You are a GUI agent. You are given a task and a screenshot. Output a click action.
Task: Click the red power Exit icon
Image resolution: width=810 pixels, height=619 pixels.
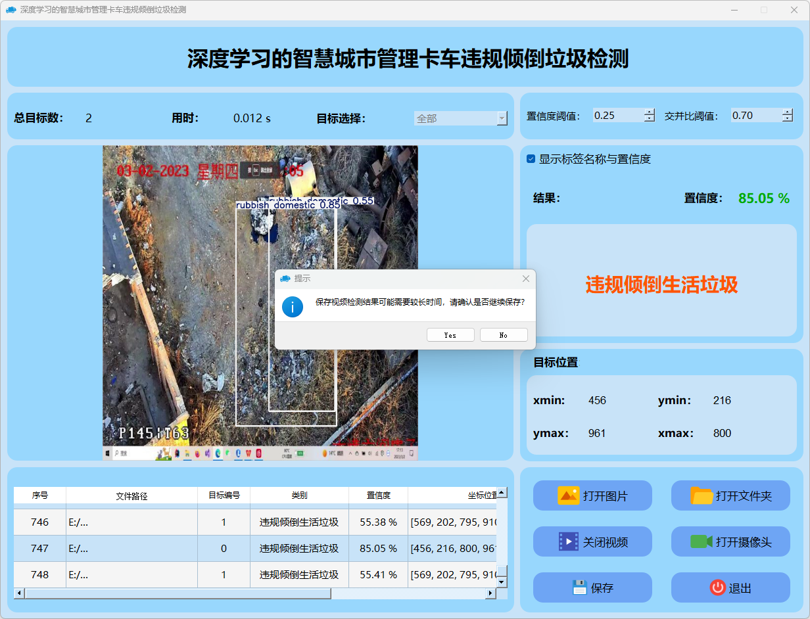[x=717, y=587]
